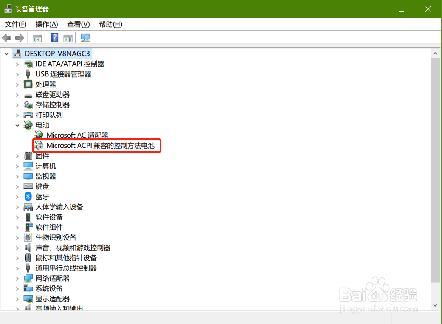The height and width of the screenshot is (324, 442).
Task: Expand the 磁盘驱动器 node
Action: pyautogui.click(x=17, y=95)
